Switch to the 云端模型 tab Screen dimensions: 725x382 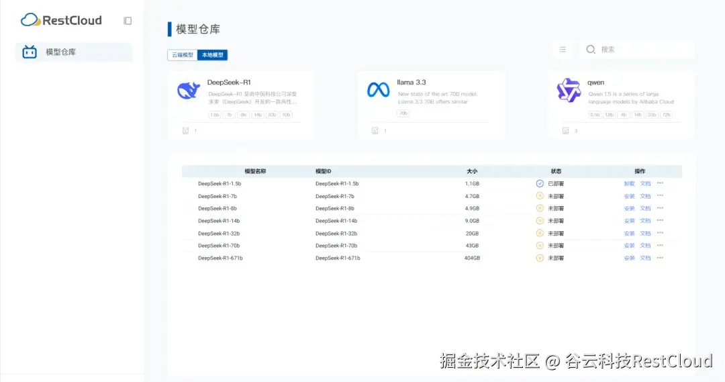pos(183,55)
